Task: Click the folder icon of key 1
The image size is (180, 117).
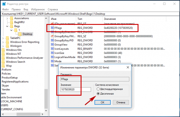Action: tap(16, 30)
